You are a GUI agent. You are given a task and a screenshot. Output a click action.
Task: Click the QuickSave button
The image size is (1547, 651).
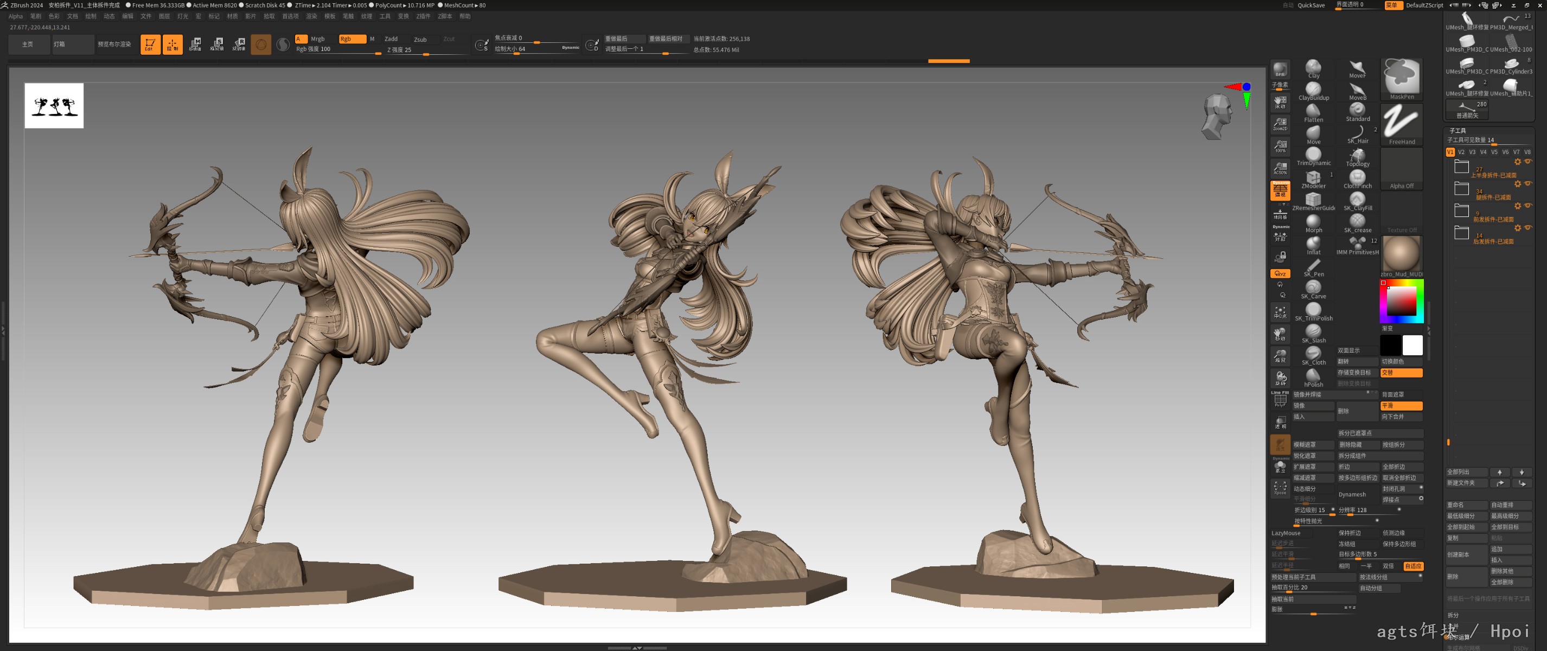[x=1311, y=5]
